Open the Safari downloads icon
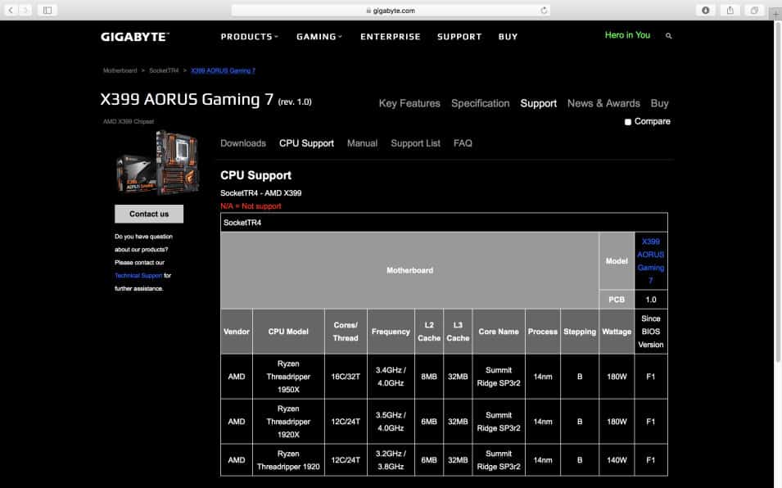 click(705, 10)
